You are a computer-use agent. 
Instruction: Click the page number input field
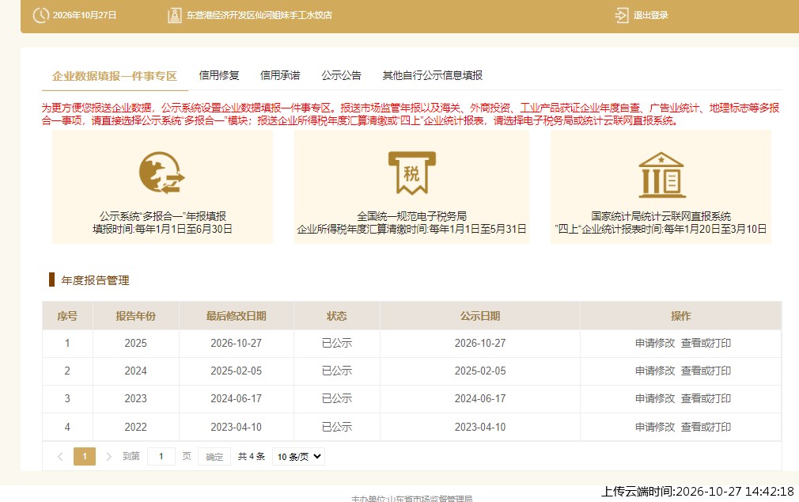161,457
